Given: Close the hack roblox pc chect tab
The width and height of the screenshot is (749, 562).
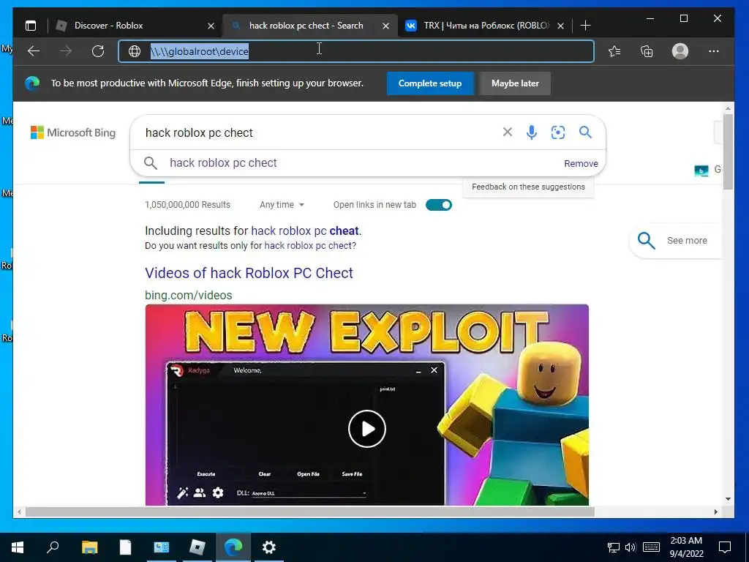Looking at the screenshot, I should click(x=385, y=26).
